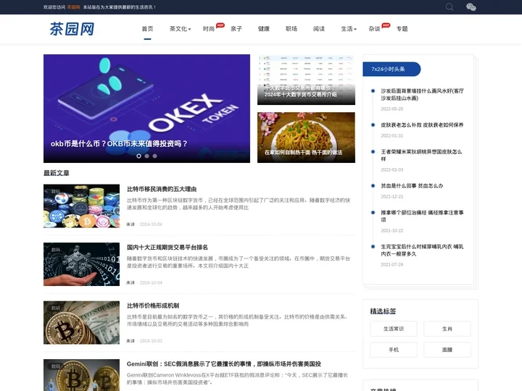Open headline 沙发后面背景墙挂什么画风水好

pos(422,94)
